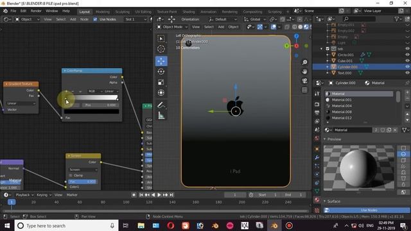Viewport: 411px width, 231px height.
Task: Toggle auto keying record button
Action: coord(134,195)
